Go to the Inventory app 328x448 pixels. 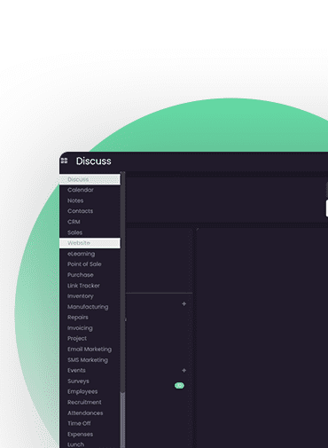point(81,296)
